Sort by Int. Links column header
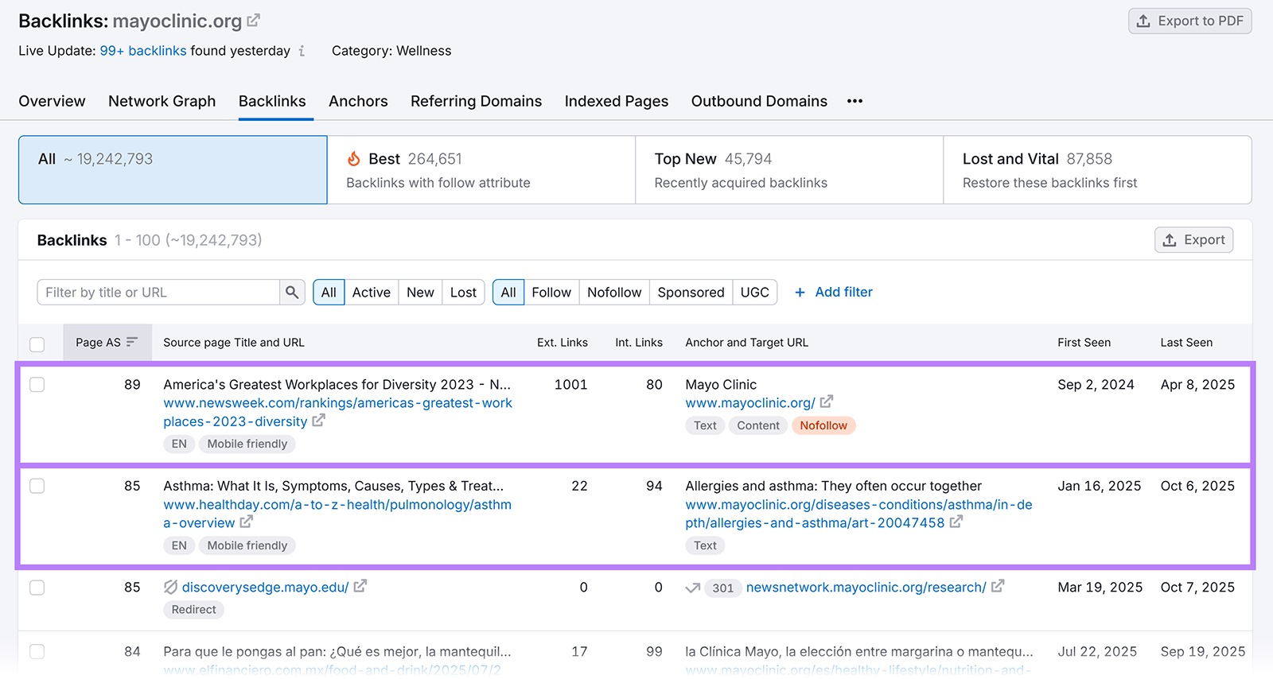 click(x=638, y=343)
